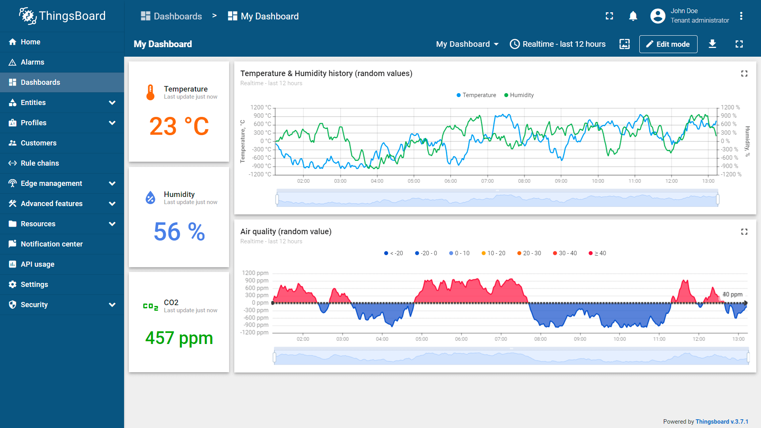The height and width of the screenshot is (428, 761).
Task: Open the Alarms sidebar item
Action: tap(33, 62)
